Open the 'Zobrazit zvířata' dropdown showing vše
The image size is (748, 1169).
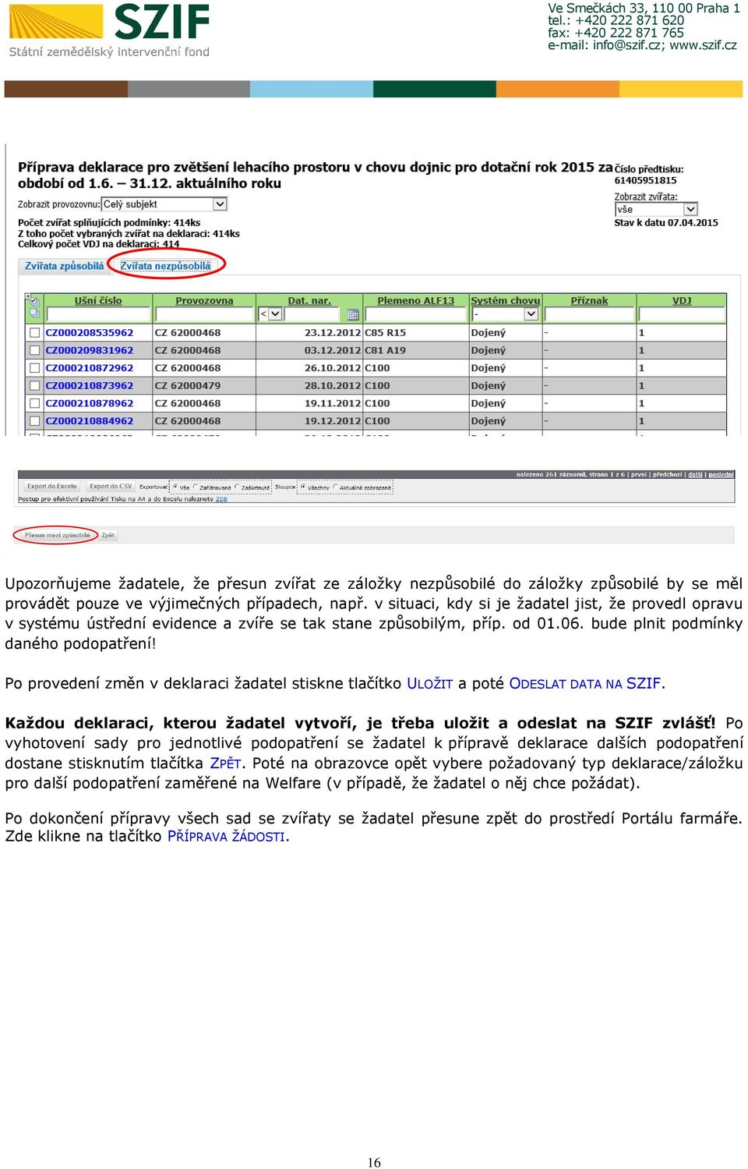tap(656, 210)
